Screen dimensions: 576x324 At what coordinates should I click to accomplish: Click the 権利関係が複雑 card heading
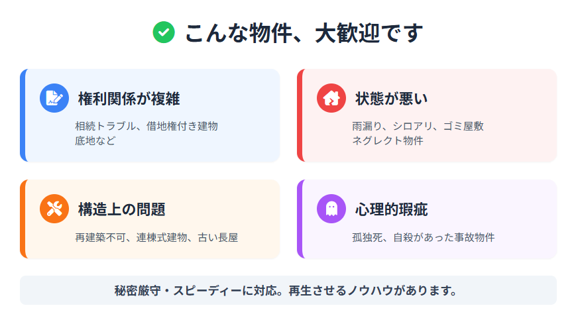coord(129,99)
